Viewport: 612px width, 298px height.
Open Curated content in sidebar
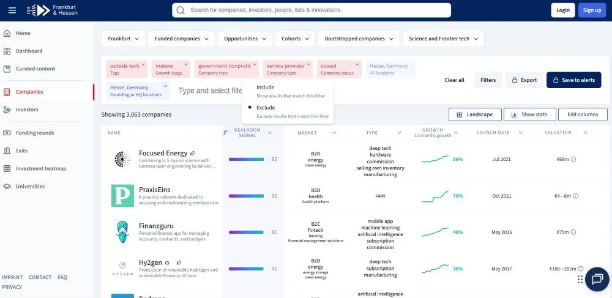pos(35,69)
